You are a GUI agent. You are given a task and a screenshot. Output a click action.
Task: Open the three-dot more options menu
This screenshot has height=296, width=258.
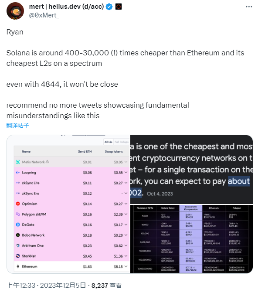pos(249,7)
